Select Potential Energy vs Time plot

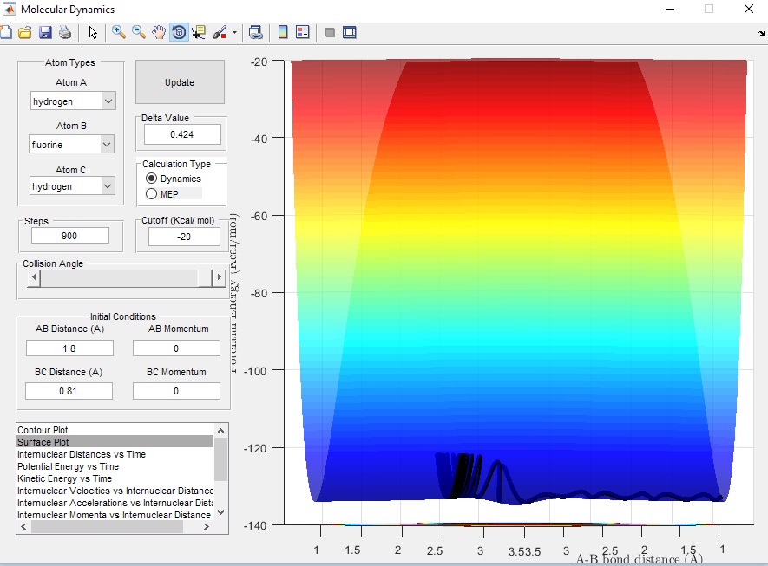click(x=68, y=466)
